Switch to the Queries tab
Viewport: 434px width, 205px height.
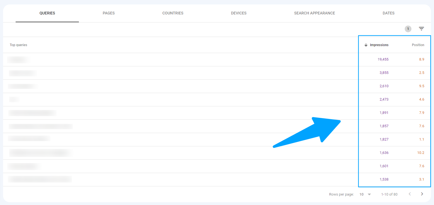pyautogui.click(x=47, y=13)
